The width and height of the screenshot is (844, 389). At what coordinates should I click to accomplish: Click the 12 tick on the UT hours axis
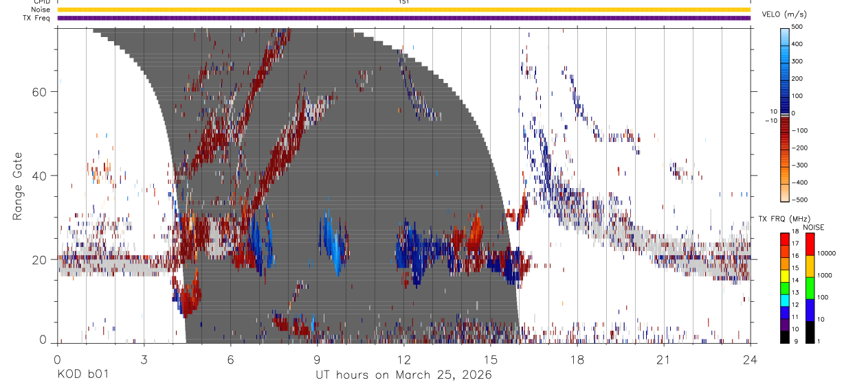404,359
